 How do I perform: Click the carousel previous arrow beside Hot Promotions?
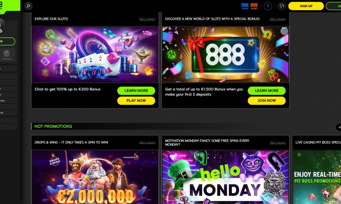(339, 127)
